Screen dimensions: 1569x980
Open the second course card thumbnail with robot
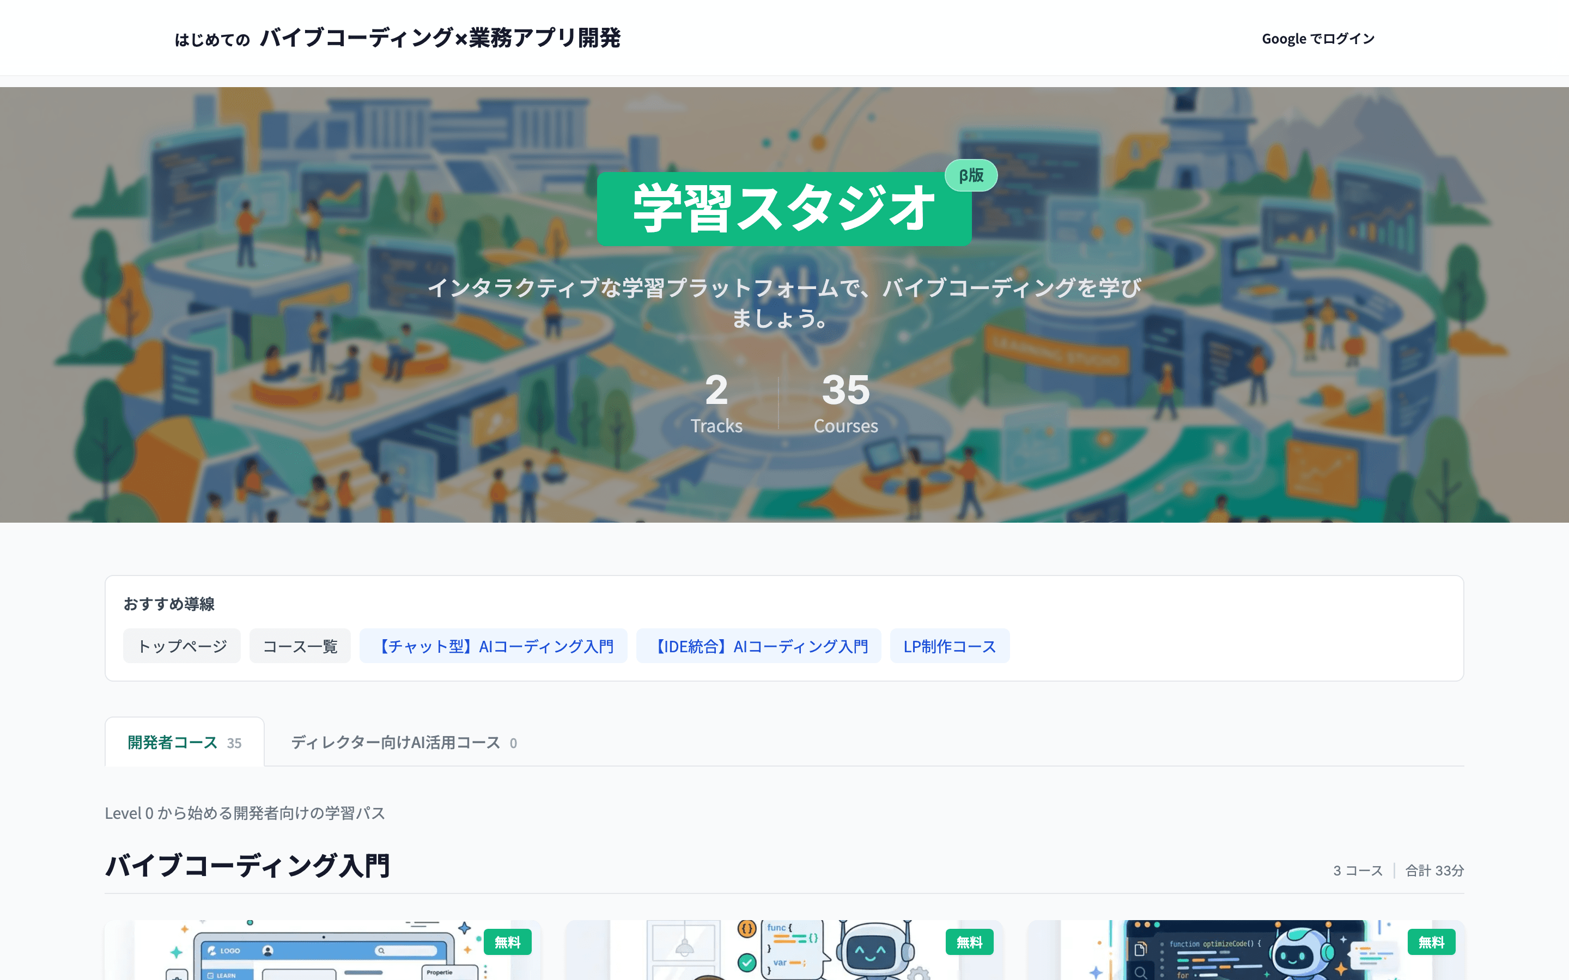pyautogui.click(x=784, y=950)
